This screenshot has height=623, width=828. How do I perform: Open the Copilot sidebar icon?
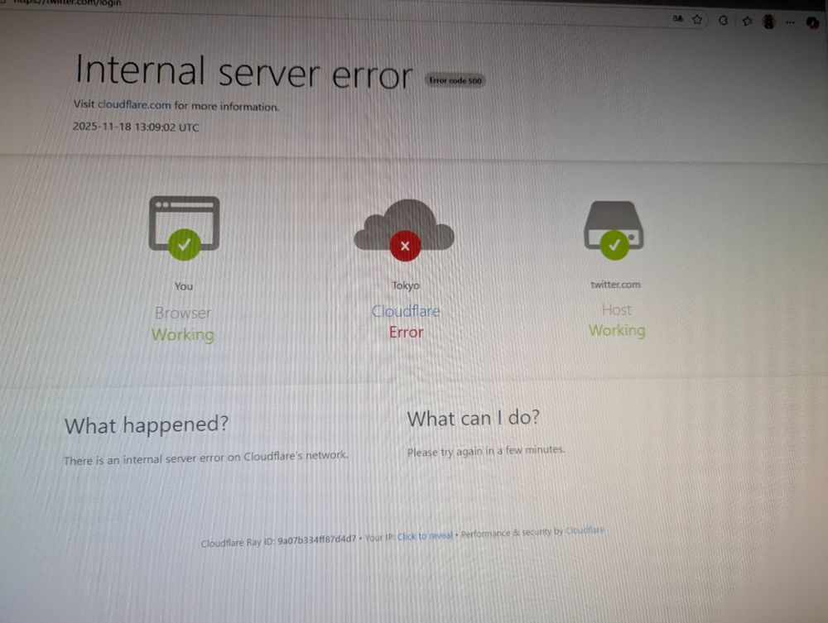[813, 23]
